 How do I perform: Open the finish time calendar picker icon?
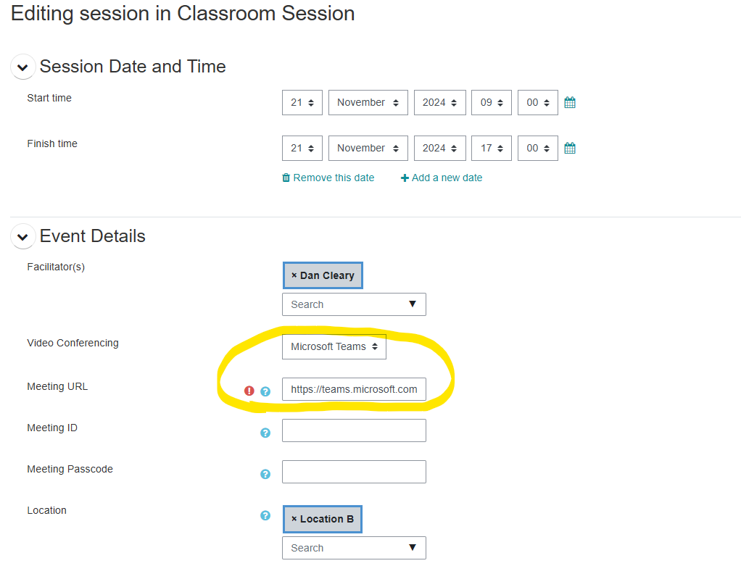[570, 149]
